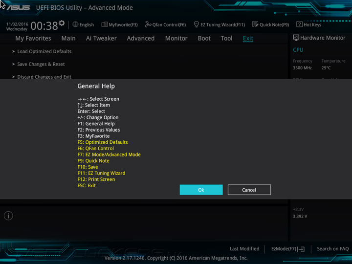Click the Qfan Control fan icon

(148, 24)
